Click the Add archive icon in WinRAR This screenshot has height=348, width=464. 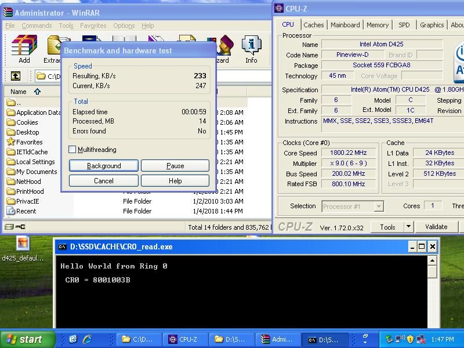(24, 49)
